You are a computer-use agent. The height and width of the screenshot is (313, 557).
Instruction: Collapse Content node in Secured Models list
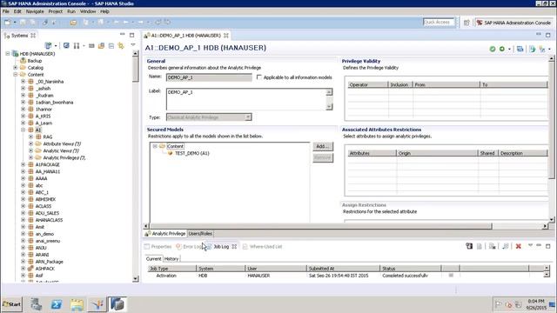point(155,146)
